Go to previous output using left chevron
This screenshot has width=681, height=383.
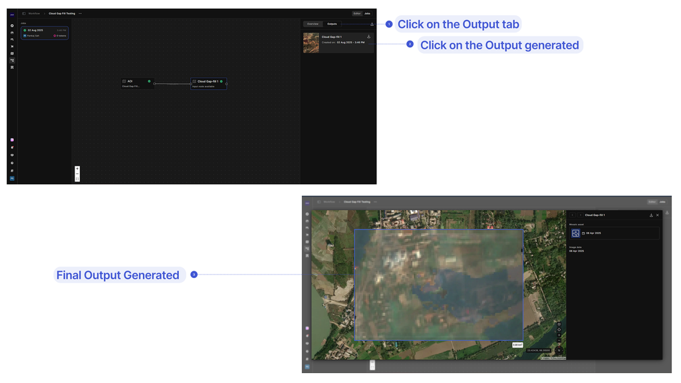pyautogui.click(x=573, y=215)
